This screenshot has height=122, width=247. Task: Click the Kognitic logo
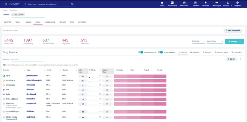tap(12, 4)
